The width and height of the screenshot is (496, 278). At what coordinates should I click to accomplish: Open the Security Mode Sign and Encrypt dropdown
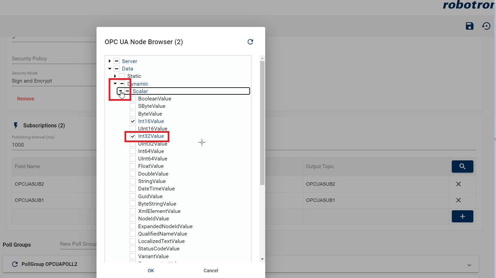pyautogui.click(x=54, y=81)
